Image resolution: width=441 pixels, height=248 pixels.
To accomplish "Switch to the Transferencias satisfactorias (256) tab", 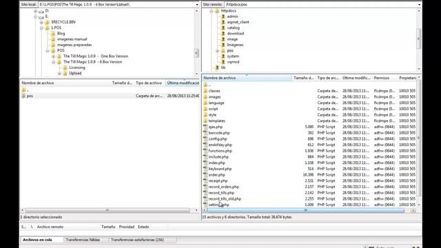I will point(137,240).
